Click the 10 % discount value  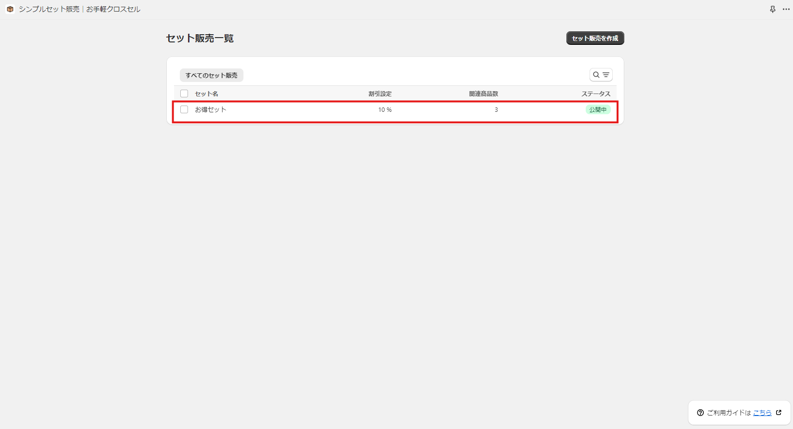click(x=385, y=110)
